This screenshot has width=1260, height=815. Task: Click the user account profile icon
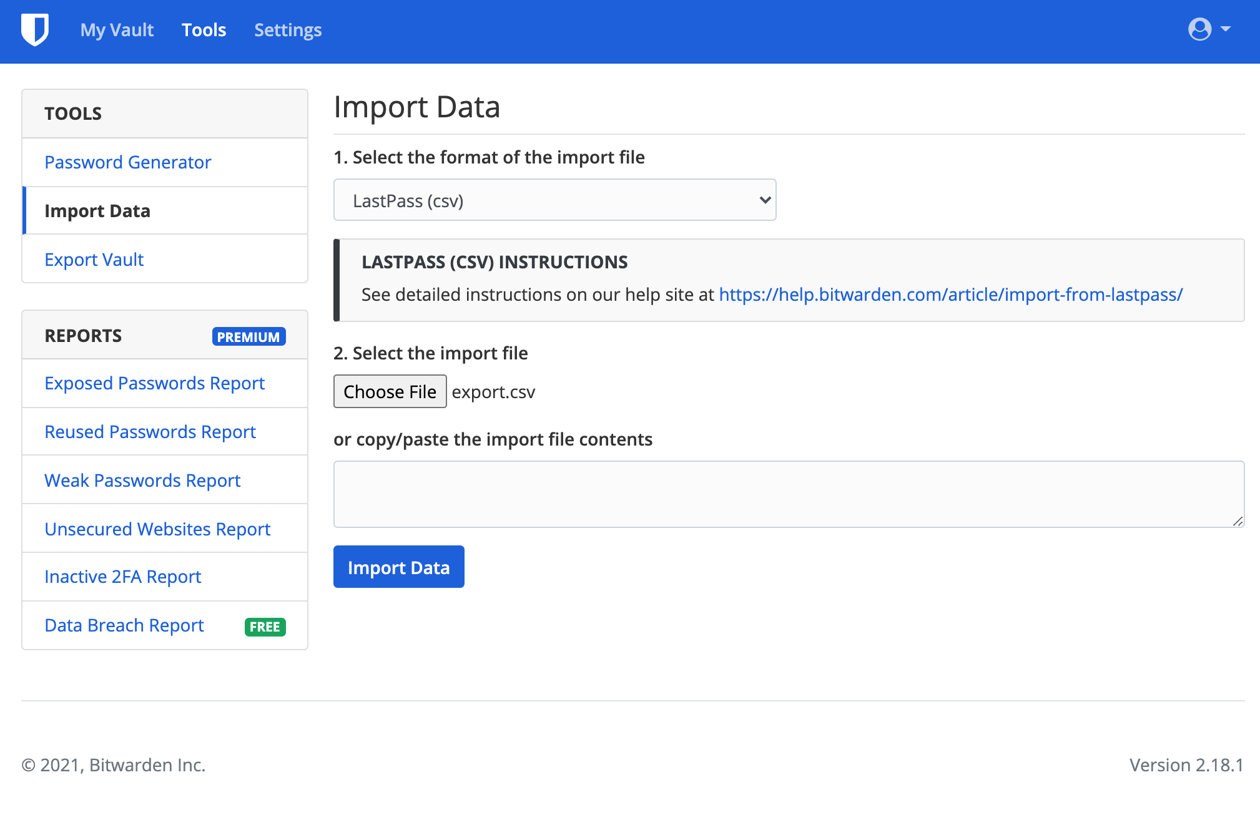pos(1200,29)
